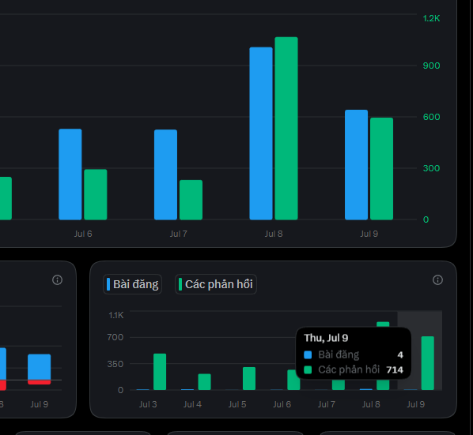The width and height of the screenshot is (473, 435).
Task: Click Jul 9 label in replies chart
Action: [x=416, y=404]
